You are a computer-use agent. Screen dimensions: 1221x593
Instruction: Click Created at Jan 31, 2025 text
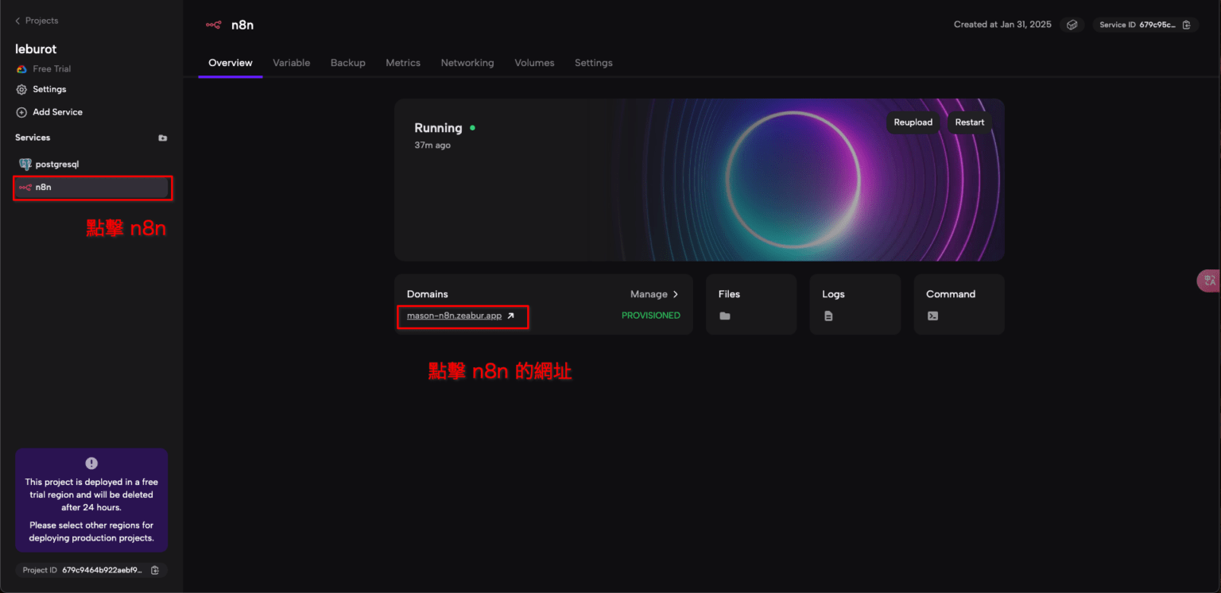coord(1002,25)
